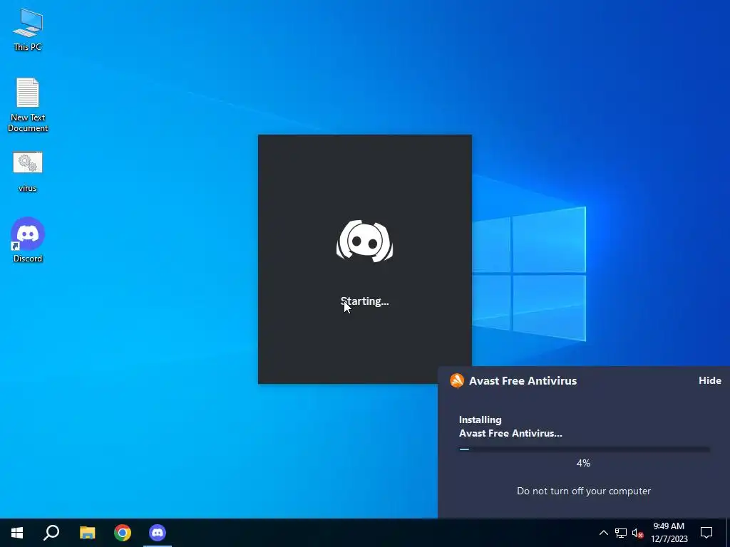730x547 pixels.
Task: Click the Starting... text in Discord
Action: coord(364,301)
